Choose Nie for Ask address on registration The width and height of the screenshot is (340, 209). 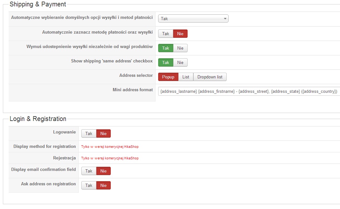point(103,185)
